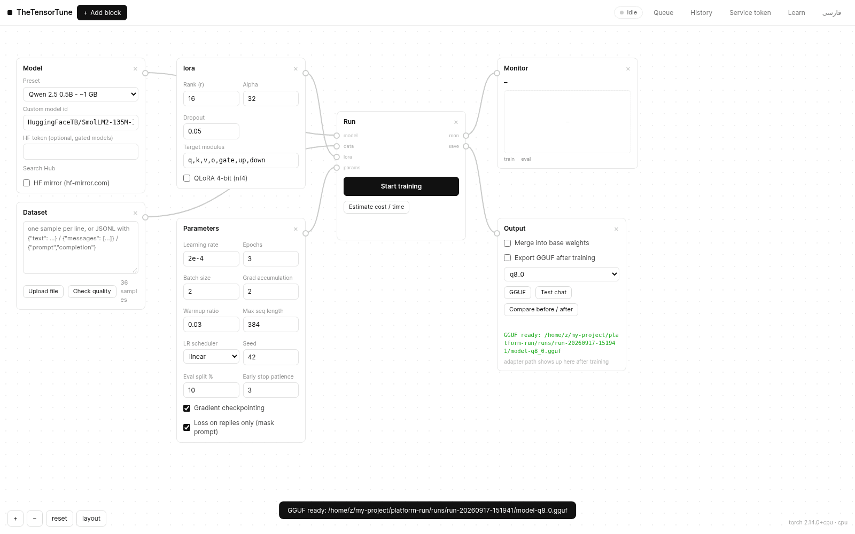The image size is (855, 534).
Task: Open the Queue page
Action: [x=663, y=13]
